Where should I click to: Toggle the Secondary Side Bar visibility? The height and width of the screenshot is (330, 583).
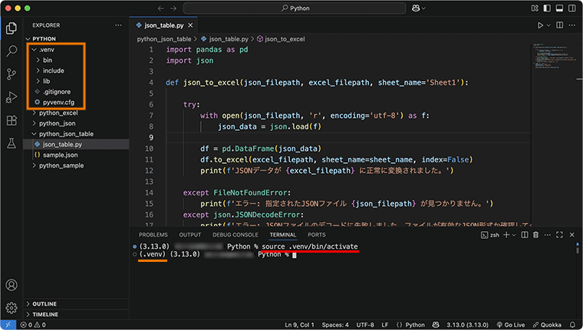tap(571, 8)
